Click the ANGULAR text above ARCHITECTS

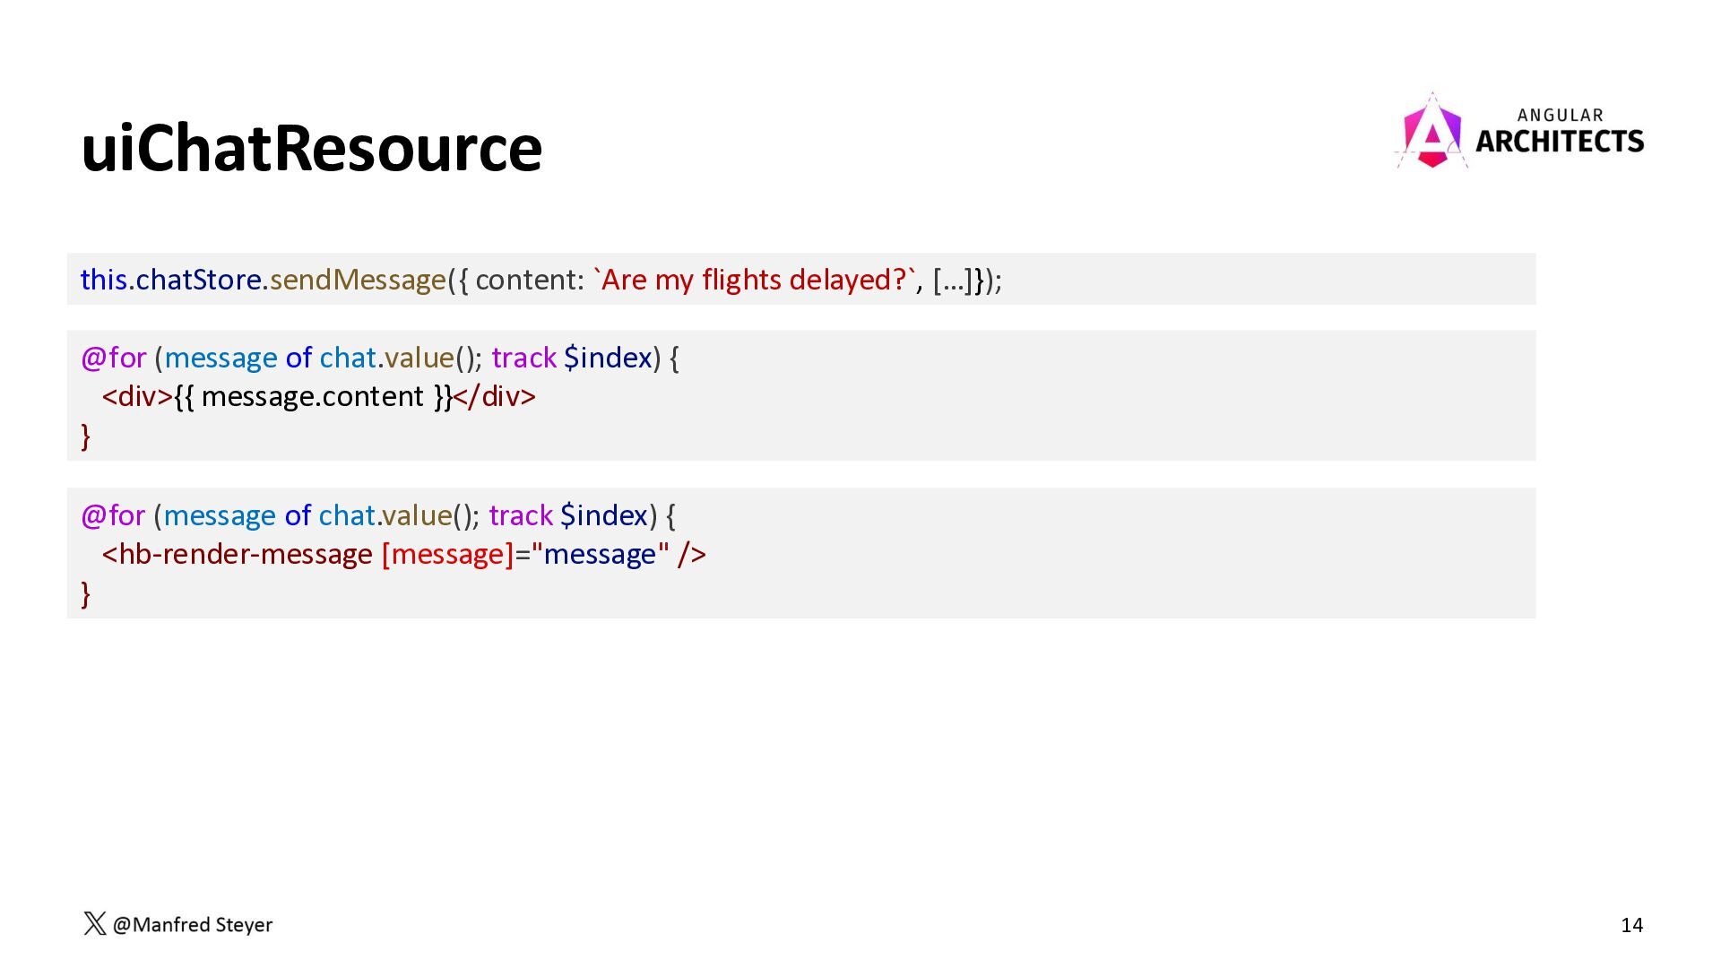pos(1560,116)
